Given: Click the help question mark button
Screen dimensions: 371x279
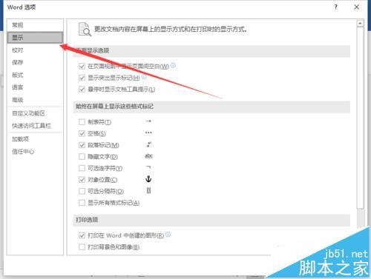Looking at the screenshot, I should [x=335, y=7].
